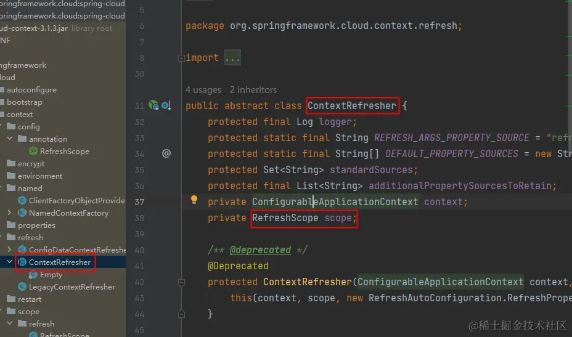
Task: Collapse the ContextRefresher node chevron
Action: [x=10, y=262]
